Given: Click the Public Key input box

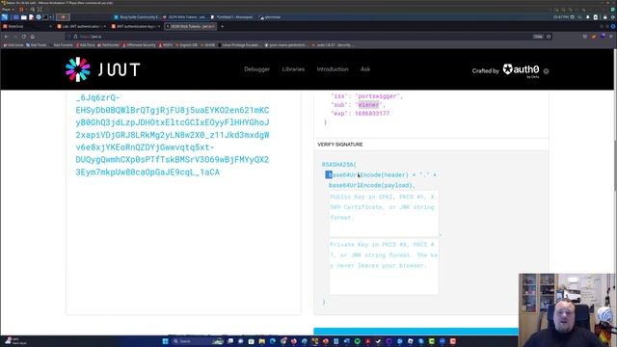Looking at the screenshot, I should [x=384, y=214].
